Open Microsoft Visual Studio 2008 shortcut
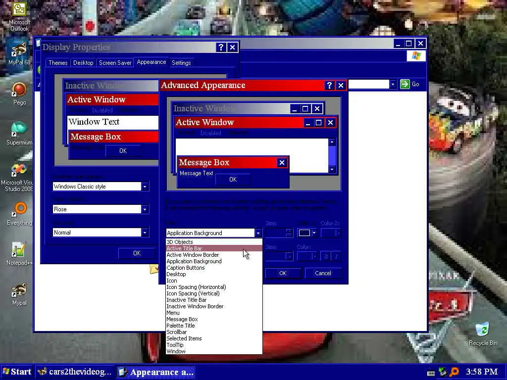 pyautogui.click(x=17, y=178)
